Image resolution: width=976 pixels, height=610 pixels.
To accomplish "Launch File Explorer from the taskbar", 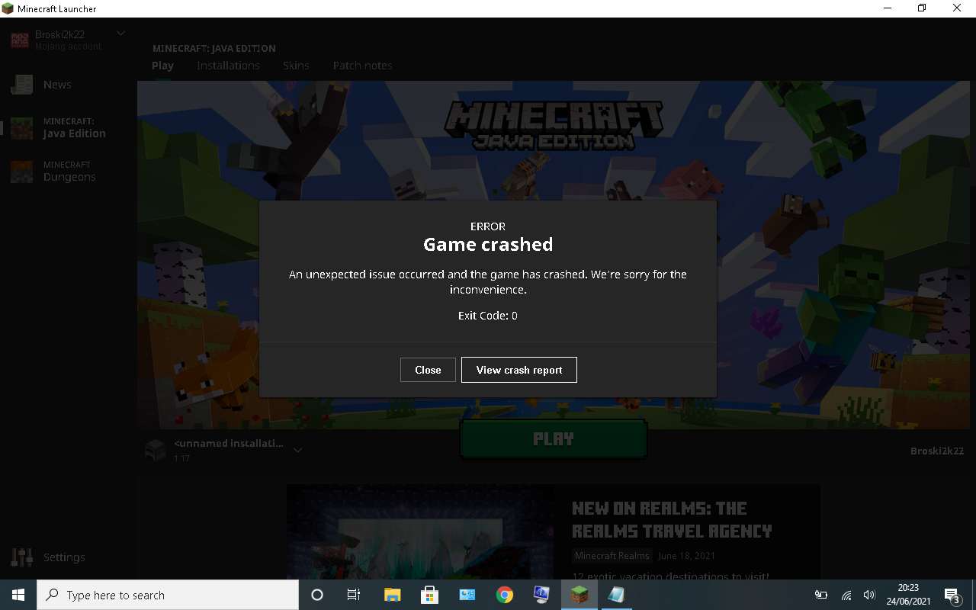I will click(x=392, y=595).
